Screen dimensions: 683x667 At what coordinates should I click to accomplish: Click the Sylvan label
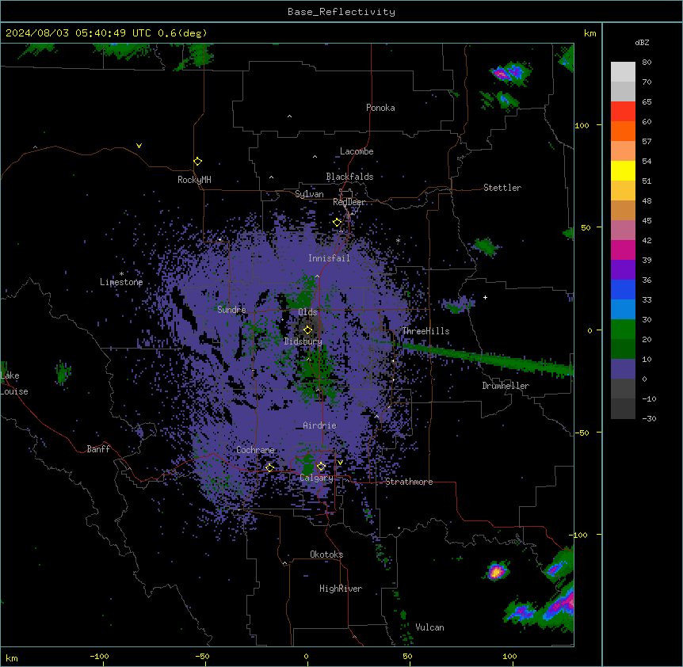[x=309, y=194]
